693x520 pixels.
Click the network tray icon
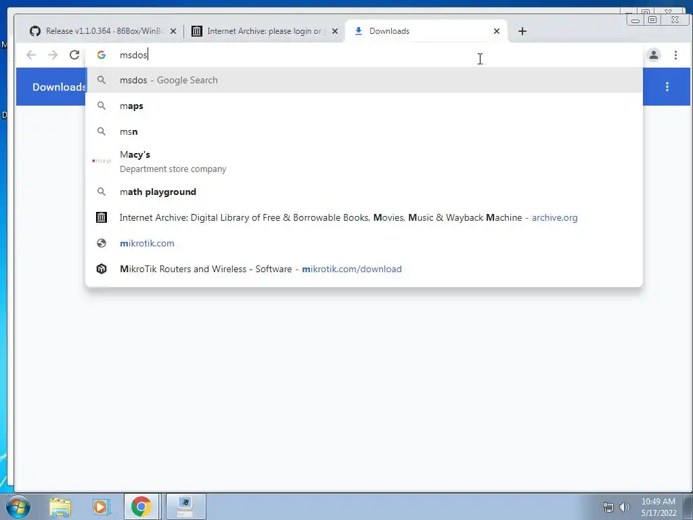608,507
